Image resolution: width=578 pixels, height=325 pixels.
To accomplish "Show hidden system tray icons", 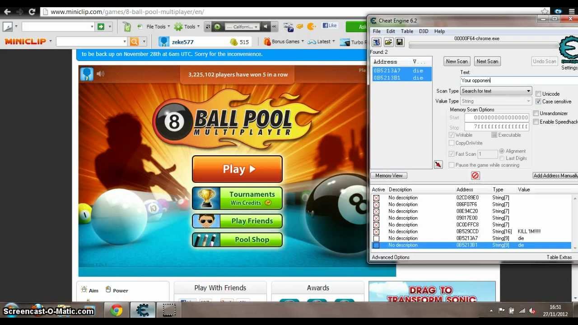I will [491, 311].
